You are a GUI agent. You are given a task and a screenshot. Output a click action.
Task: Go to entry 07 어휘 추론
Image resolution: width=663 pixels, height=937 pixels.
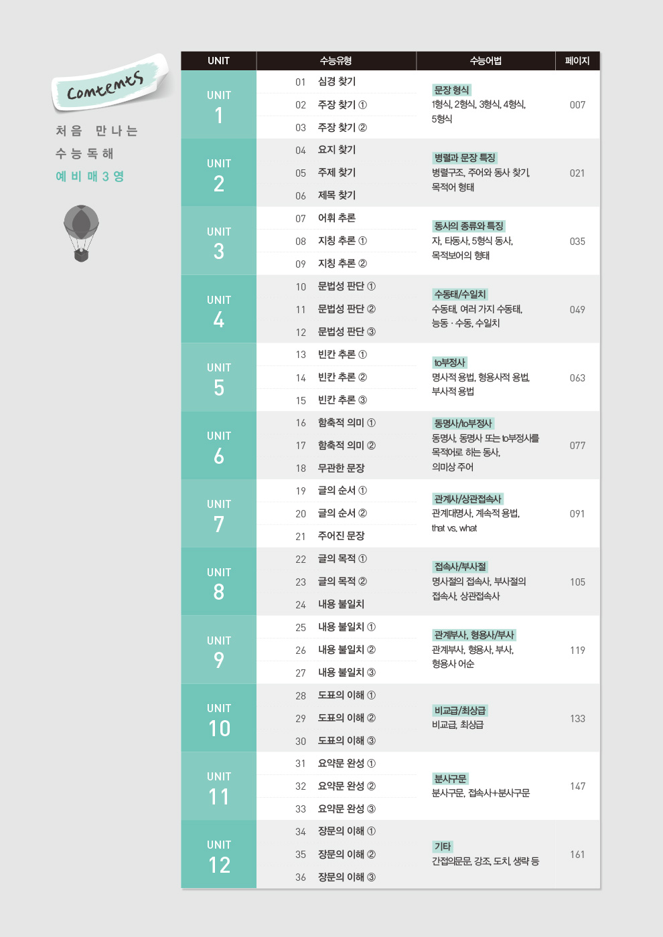[x=336, y=218]
